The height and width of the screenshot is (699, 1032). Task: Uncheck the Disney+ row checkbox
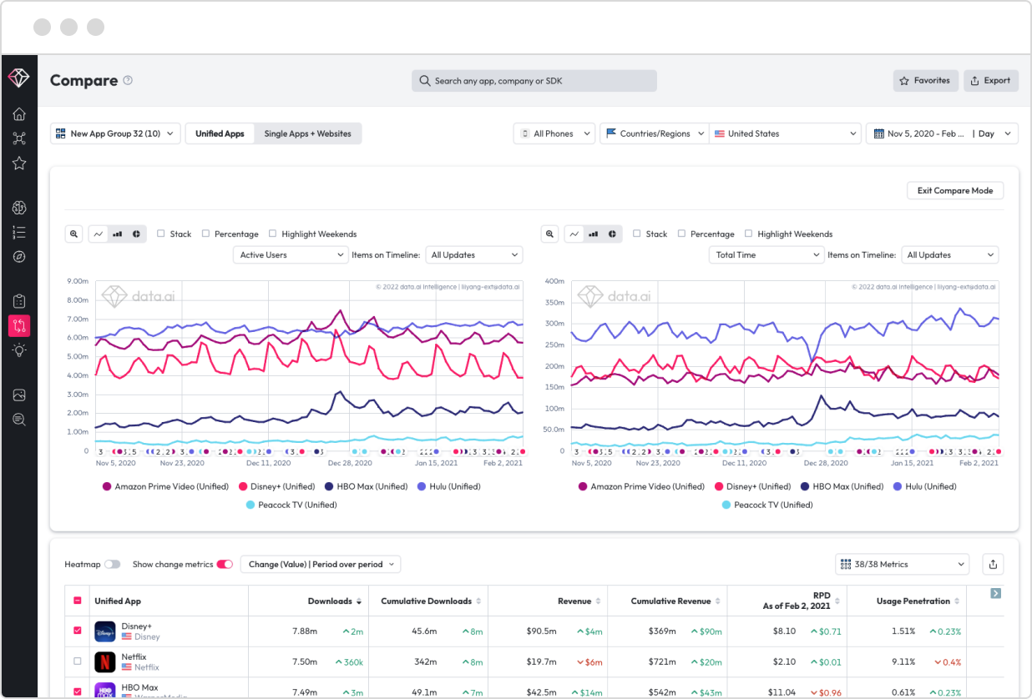click(x=78, y=631)
